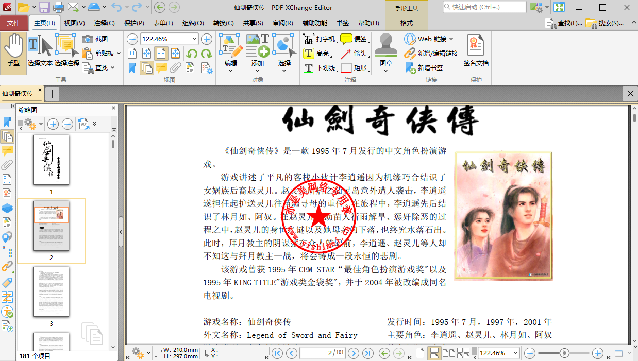Viewport: 638px width, 361px height.
Task: Toggle Fit Width view mode
Action: pyautogui.click(x=161, y=54)
